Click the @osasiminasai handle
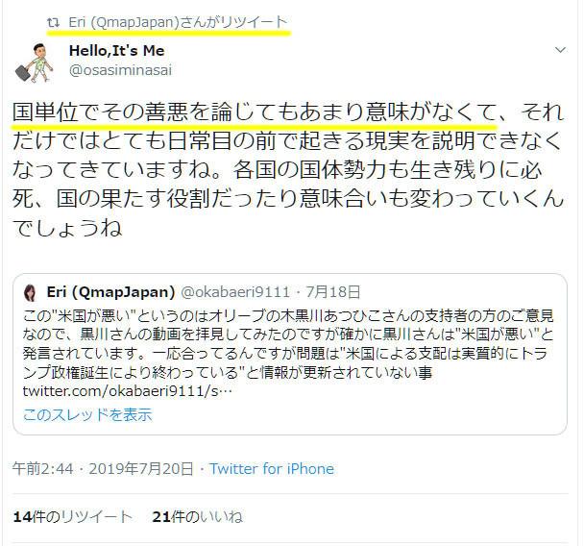The height and width of the screenshot is (546, 584). click(x=120, y=70)
